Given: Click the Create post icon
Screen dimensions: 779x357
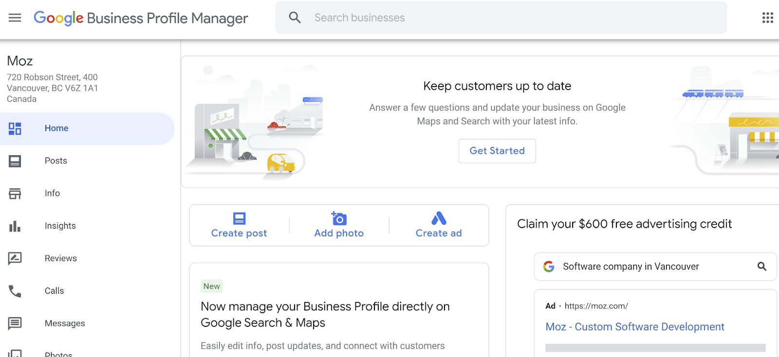Looking at the screenshot, I should pyautogui.click(x=239, y=218).
